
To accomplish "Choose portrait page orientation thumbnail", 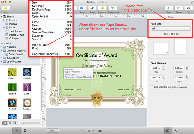I will (180, 47).
